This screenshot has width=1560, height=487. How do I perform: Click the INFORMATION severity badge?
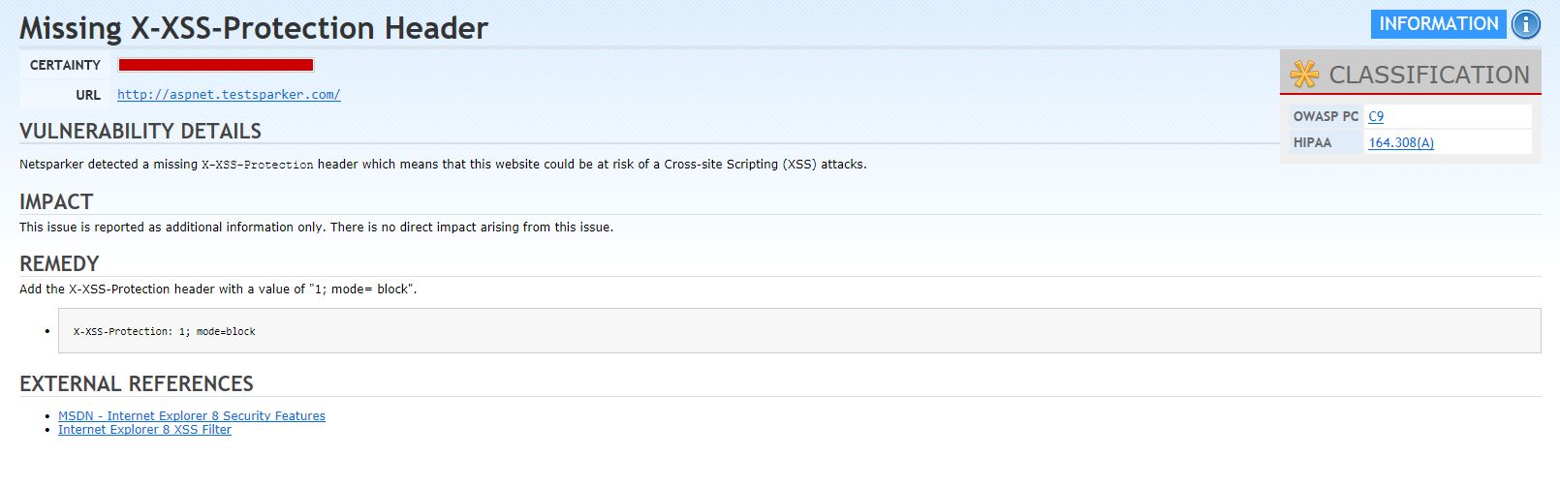(1438, 24)
